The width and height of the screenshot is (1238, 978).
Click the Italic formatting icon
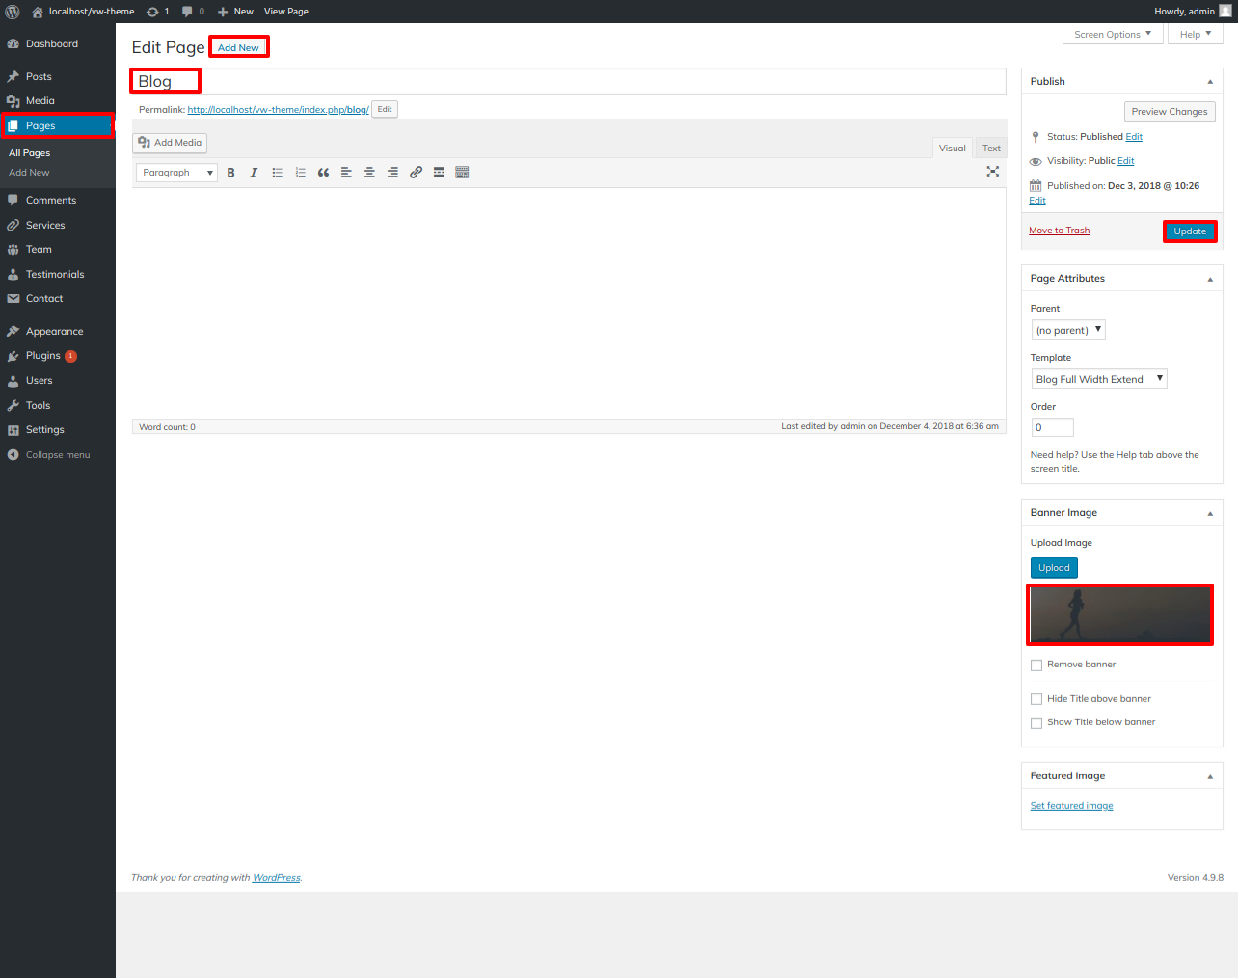pyautogui.click(x=254, y=173)
